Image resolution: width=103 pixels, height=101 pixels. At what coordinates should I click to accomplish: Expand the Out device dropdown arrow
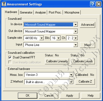click(75, 31)
